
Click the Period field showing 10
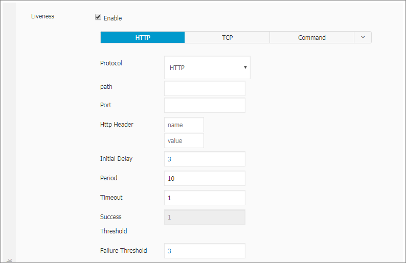(205, 178)
